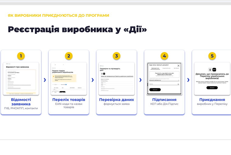Click the key file drop zone in step 4
231x155 pixels.
[x=164, y=74]
